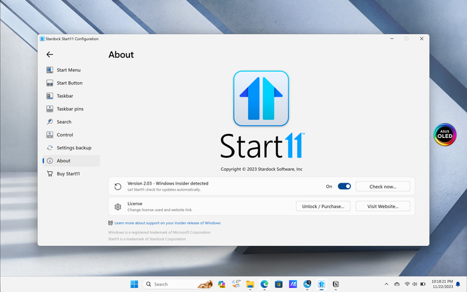Open the Control settings page
Image resolution: width=467 pixels, height=292 pixels.
71,135
